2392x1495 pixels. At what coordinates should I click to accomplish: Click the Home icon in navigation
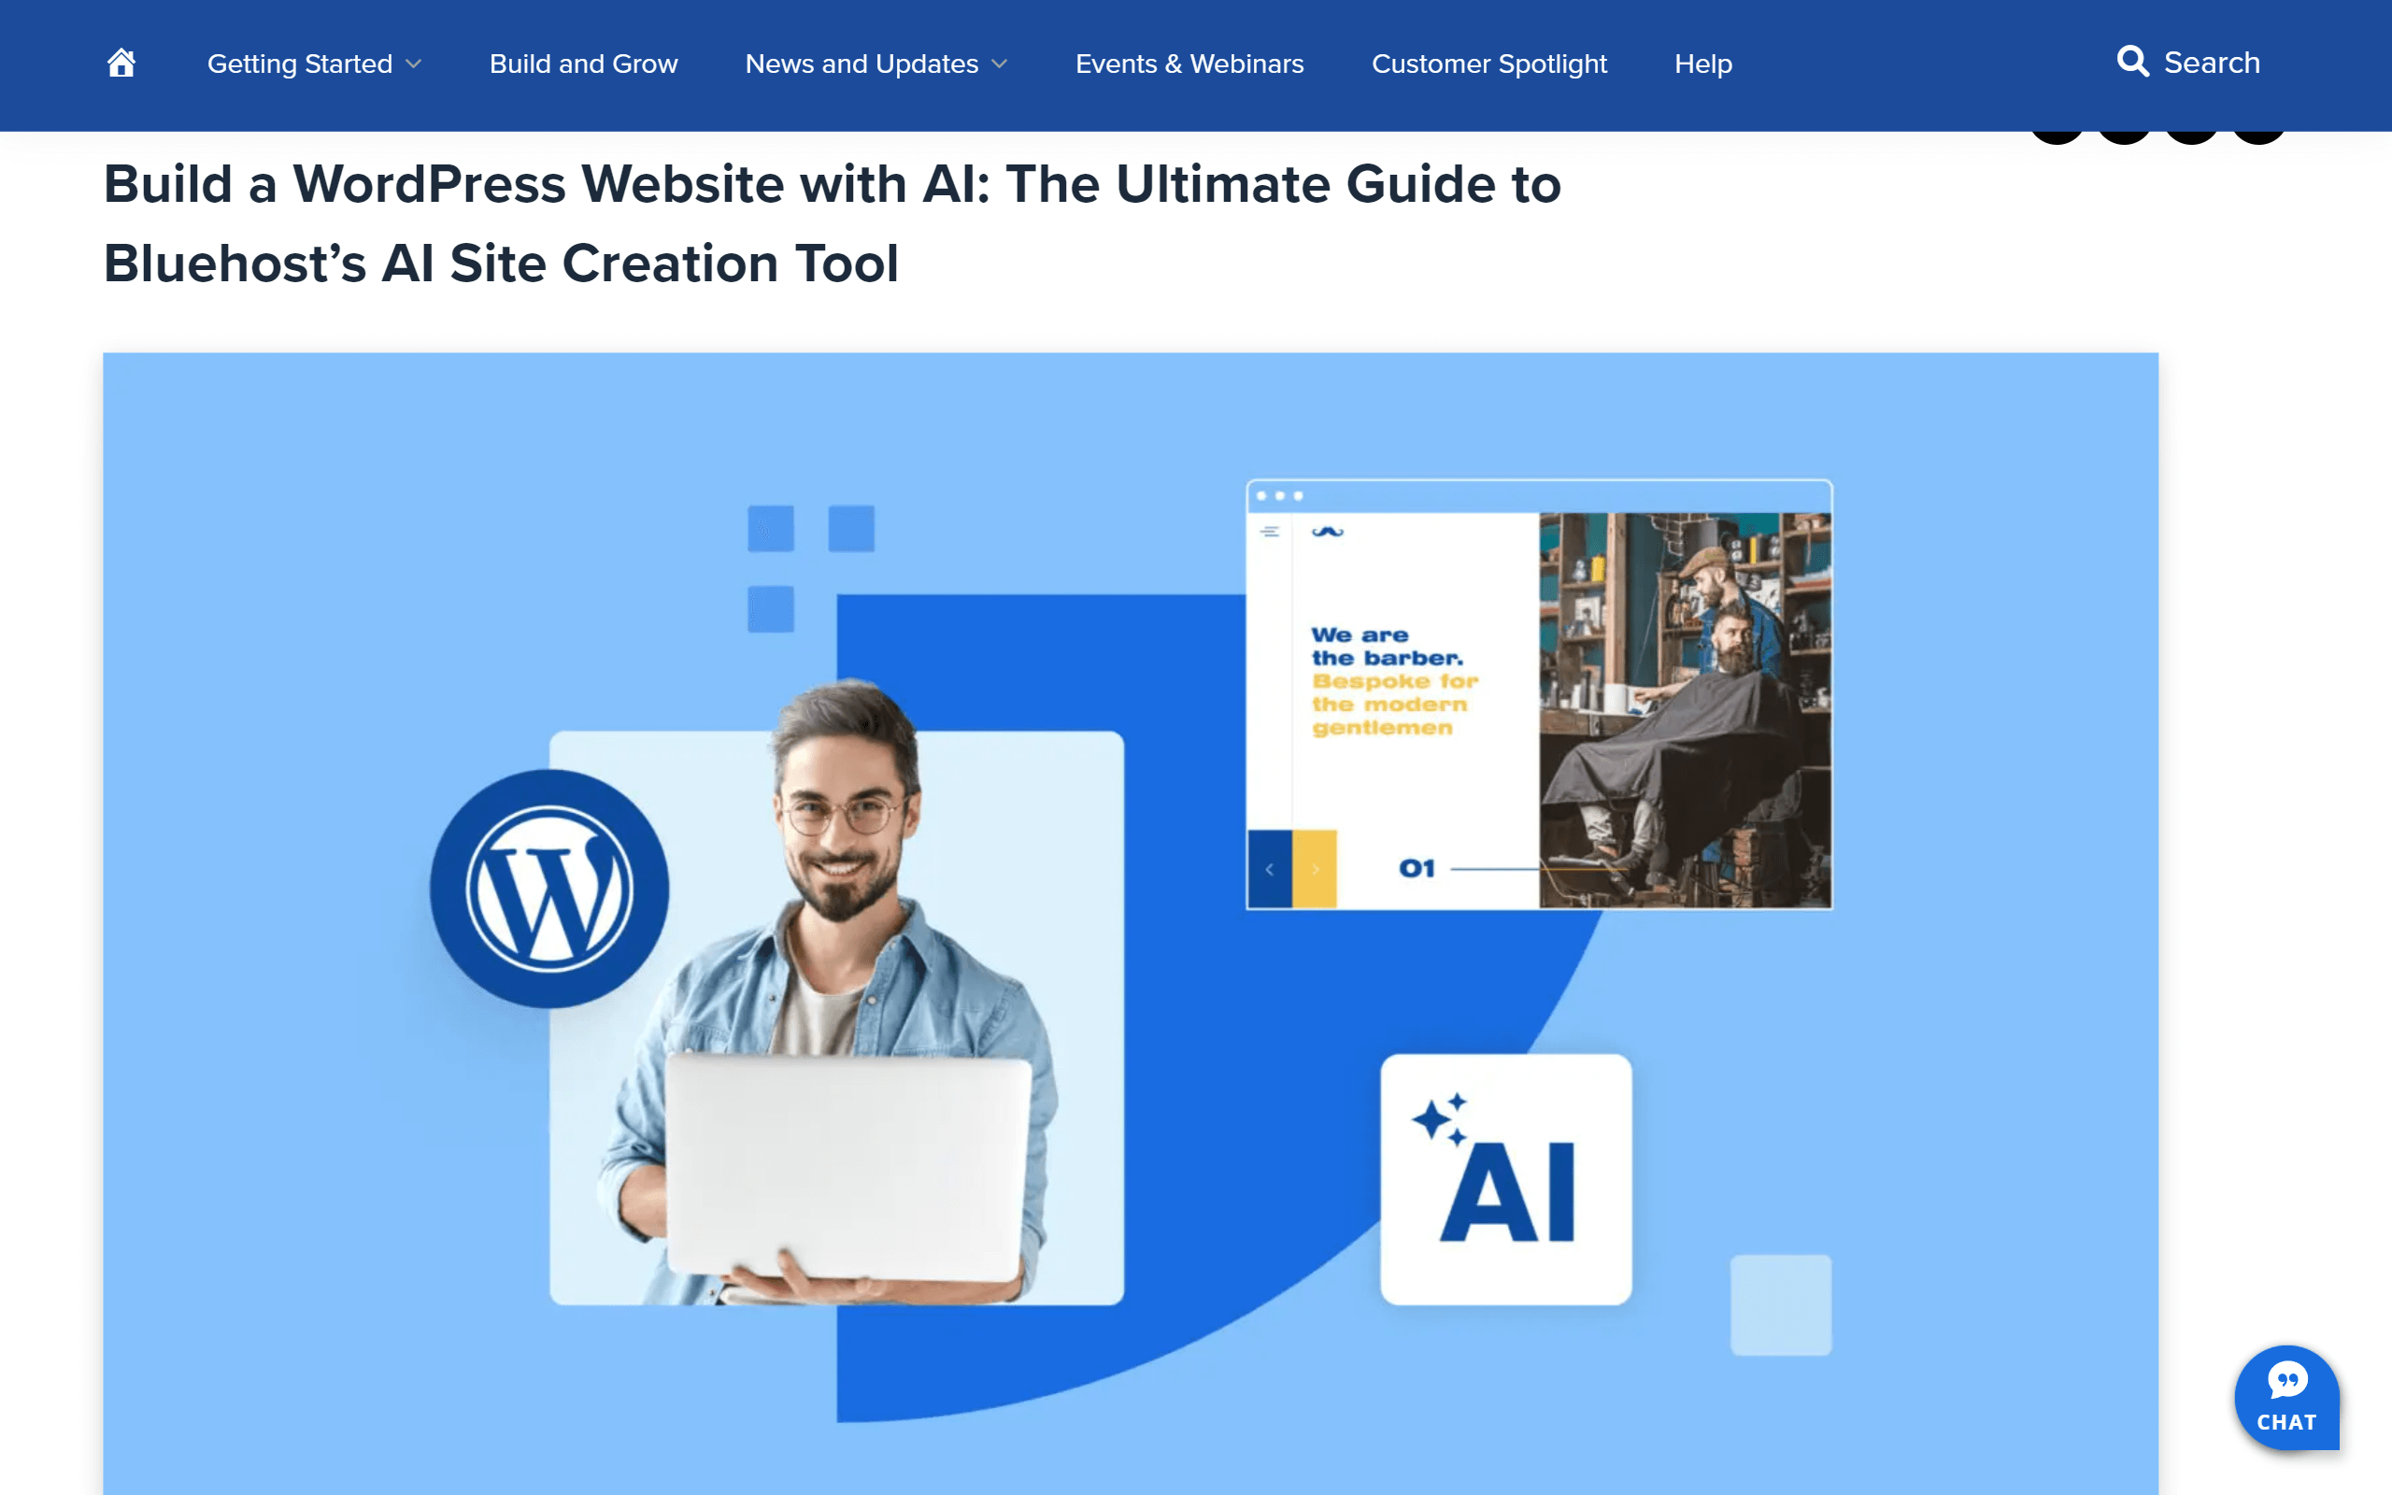click(119, 64)
